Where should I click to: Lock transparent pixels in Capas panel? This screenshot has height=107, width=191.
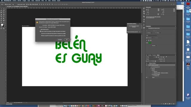pos(149,61)
